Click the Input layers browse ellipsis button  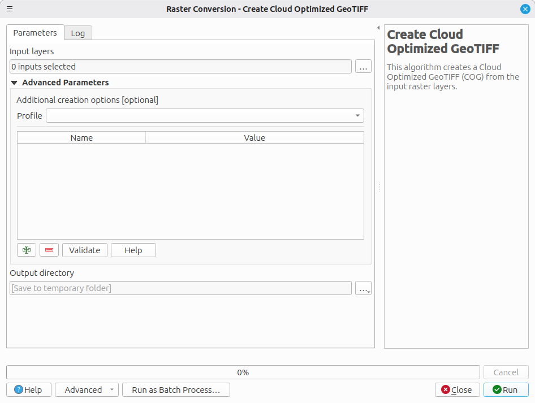pyautogui.click(x=363, y=67)
